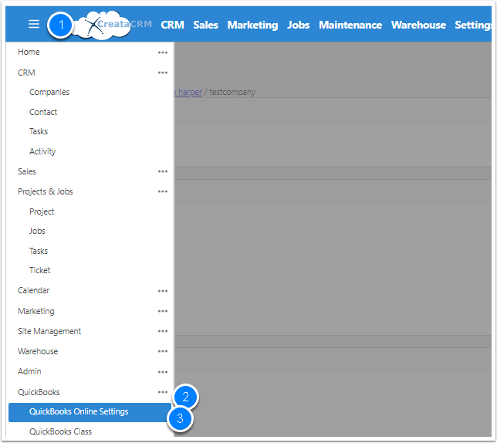Click the hamburger menu icon
This screenshot has height=443, width=497.
(33, 24)
